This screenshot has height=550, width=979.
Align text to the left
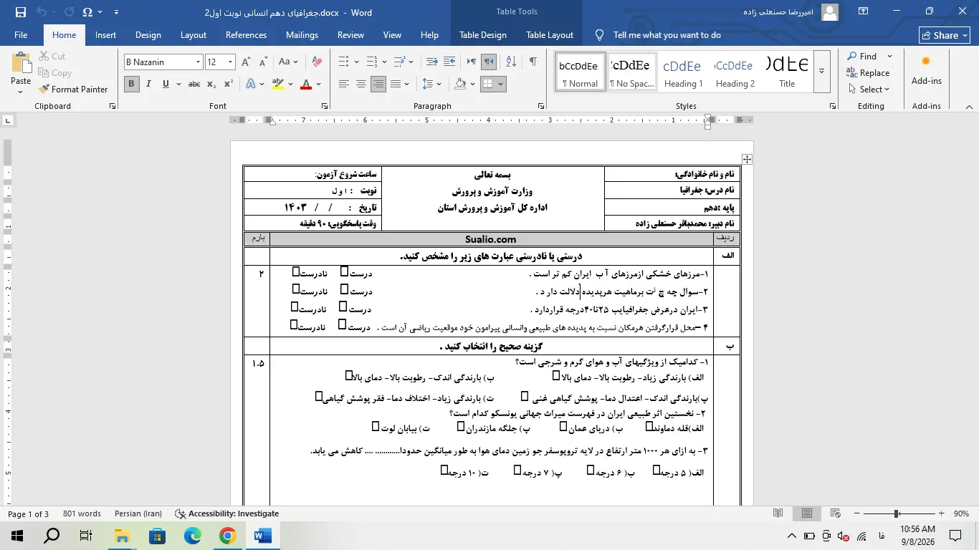point(344,84)
